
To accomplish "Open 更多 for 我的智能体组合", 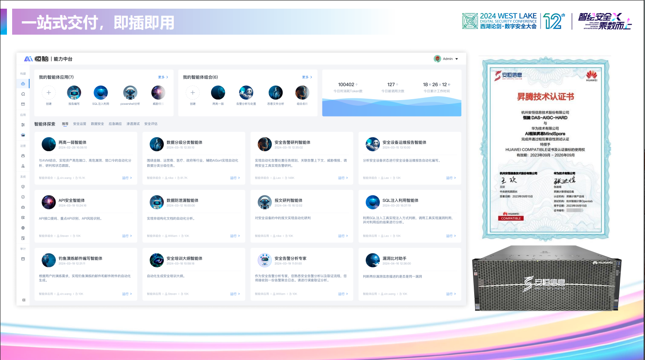I will (x=306, y=76).
